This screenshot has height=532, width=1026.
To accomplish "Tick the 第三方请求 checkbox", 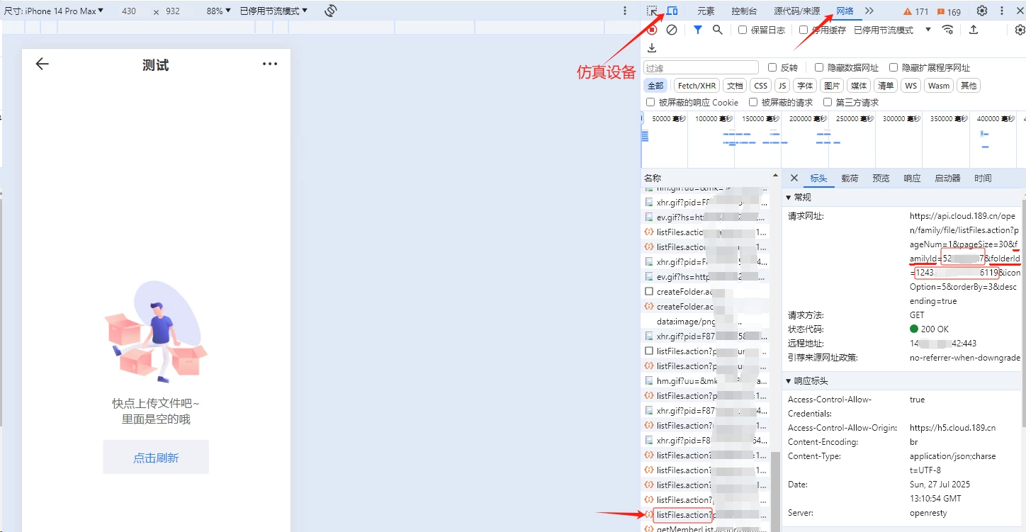I will (828, 102).
